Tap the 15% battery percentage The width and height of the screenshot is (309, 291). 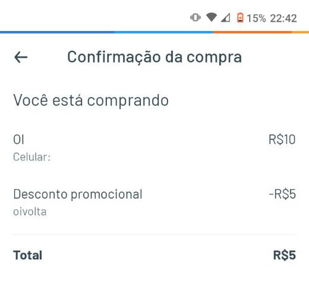click(256, 18)
